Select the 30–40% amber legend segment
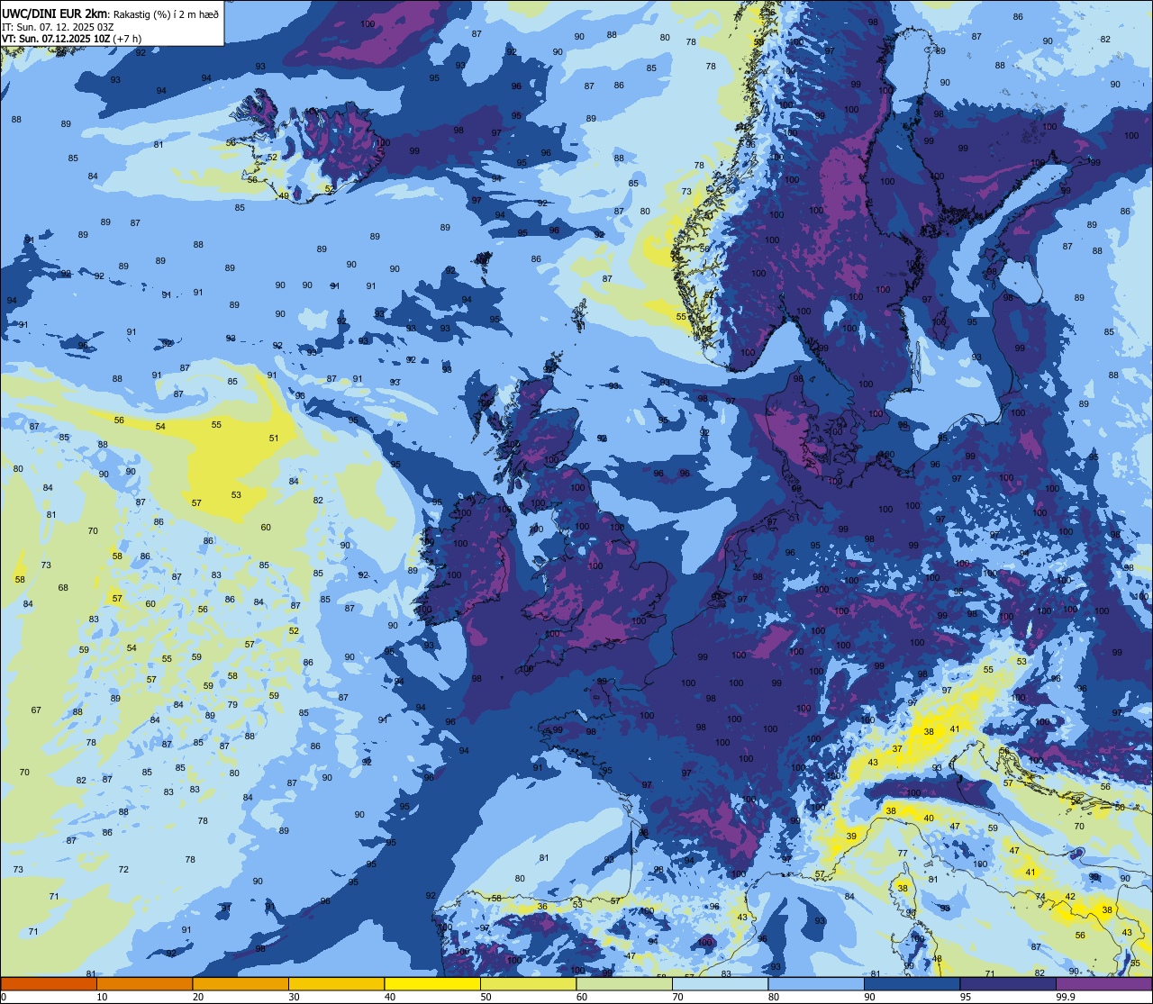 point(336,983)
